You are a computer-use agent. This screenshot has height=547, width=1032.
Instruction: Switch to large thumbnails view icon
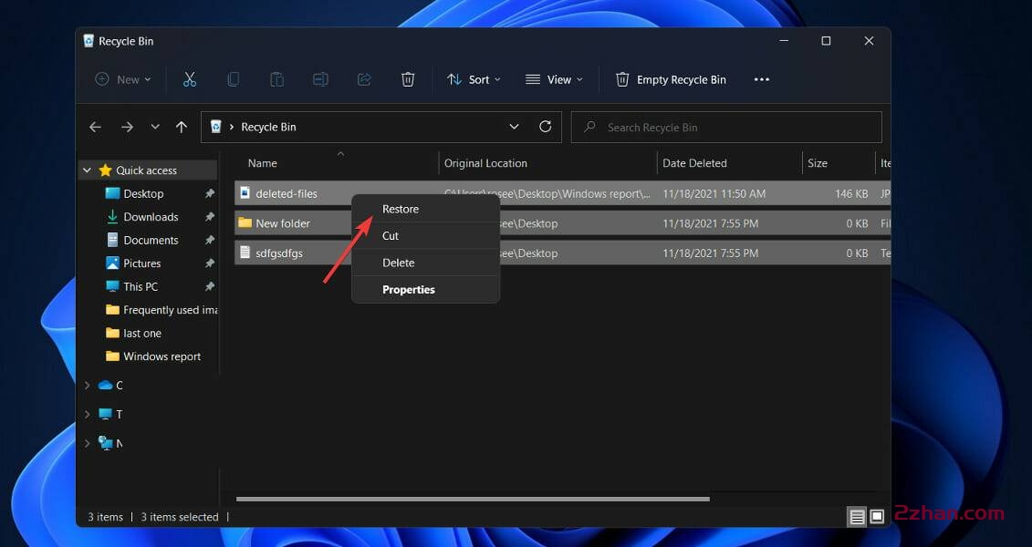pos(877,517)
